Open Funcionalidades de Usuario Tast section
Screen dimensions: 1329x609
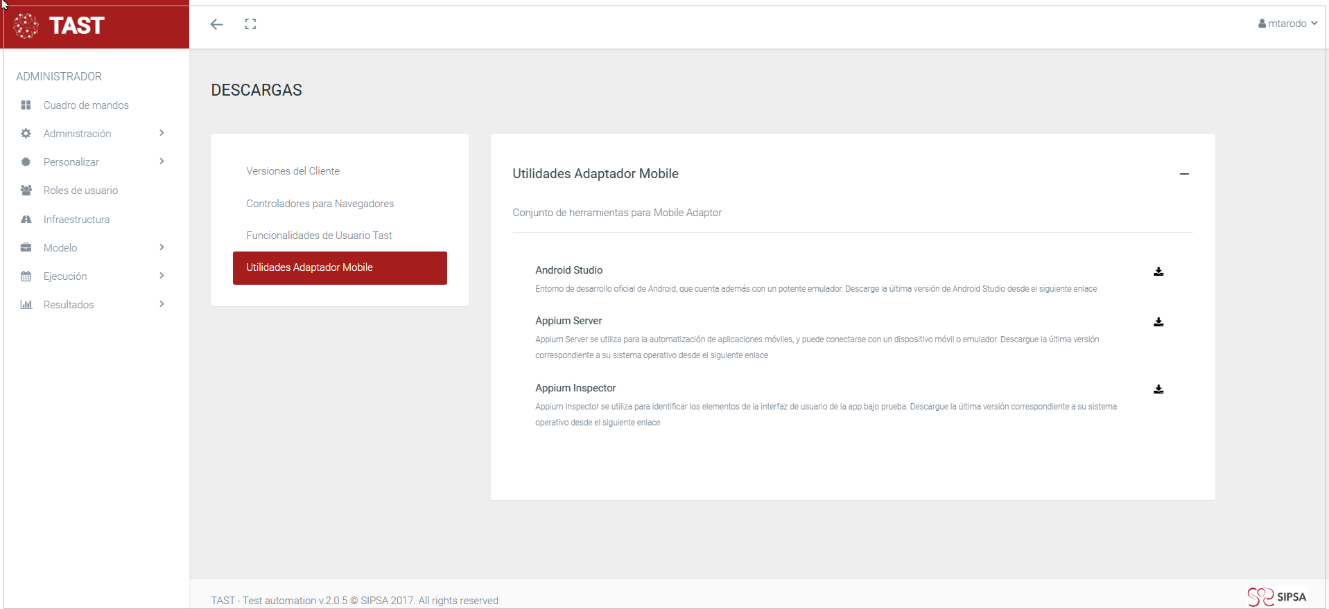coord(319,236)
